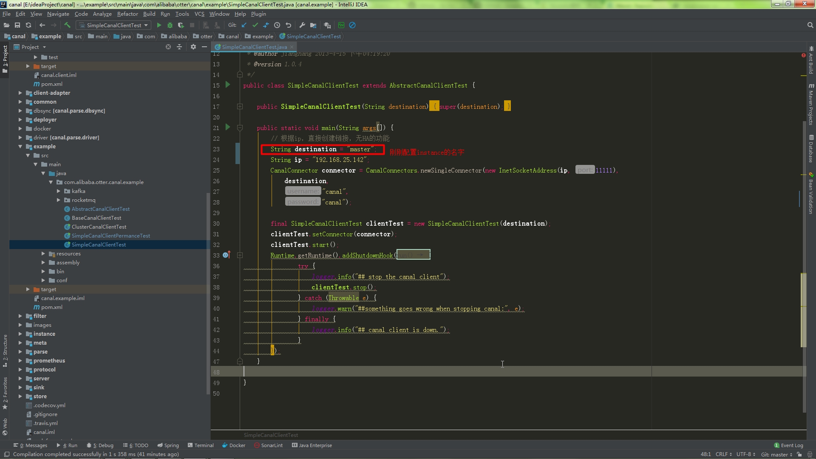Open settings via the wrench icon

point(302,25)
